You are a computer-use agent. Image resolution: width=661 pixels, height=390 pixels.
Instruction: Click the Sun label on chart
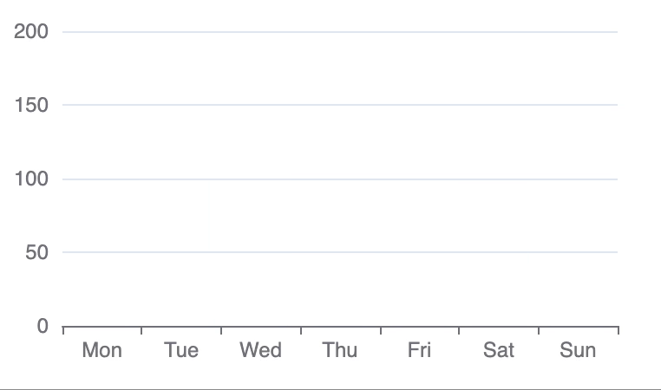tap(578, 350)
